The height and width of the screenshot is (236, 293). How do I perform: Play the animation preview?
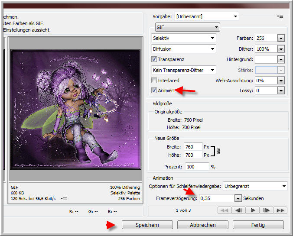tap(253, 210)
